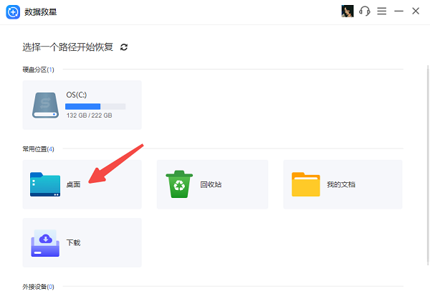430x304 pixels.
Task: Select the 回收站 recycle bin icon
Action: pyautogui.click(x=179, y=184)
